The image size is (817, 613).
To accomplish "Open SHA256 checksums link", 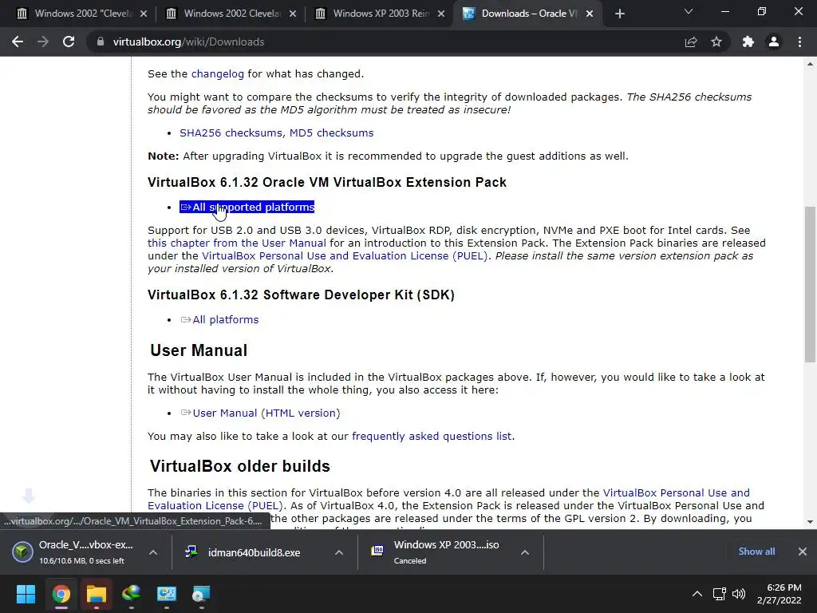I will point(231,133).
